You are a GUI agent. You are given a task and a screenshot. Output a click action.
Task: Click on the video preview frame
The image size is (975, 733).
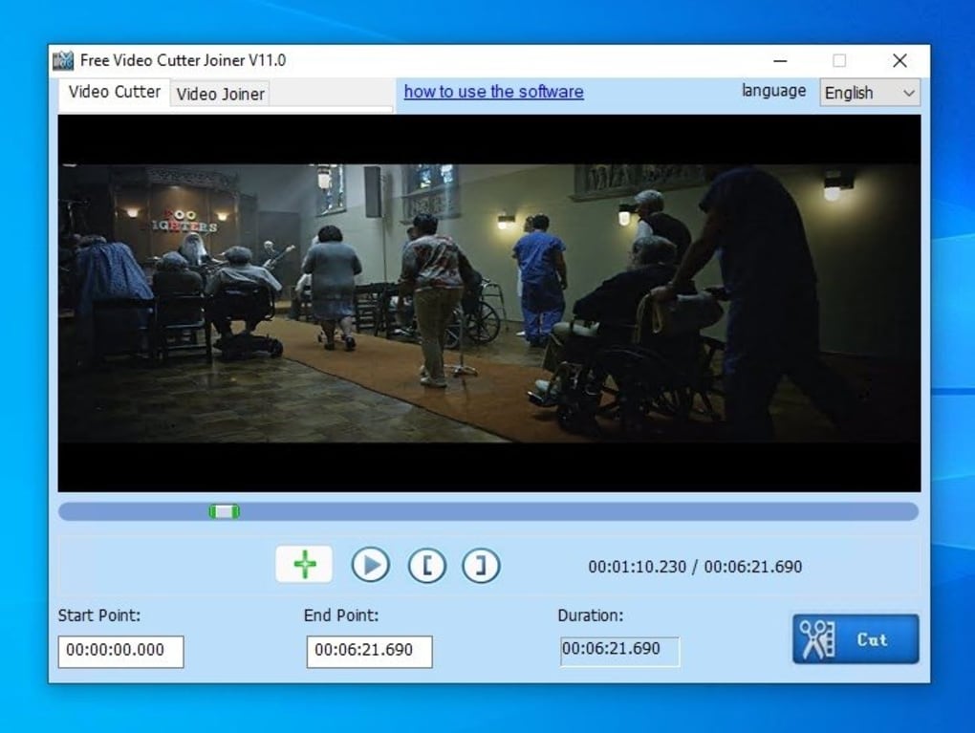tap(488, 303)
